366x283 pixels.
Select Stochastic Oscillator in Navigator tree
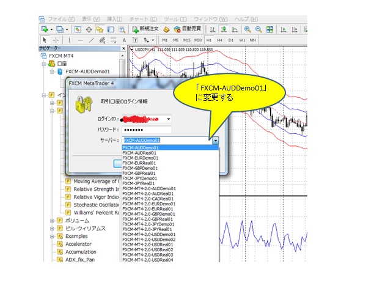[96, 205]
